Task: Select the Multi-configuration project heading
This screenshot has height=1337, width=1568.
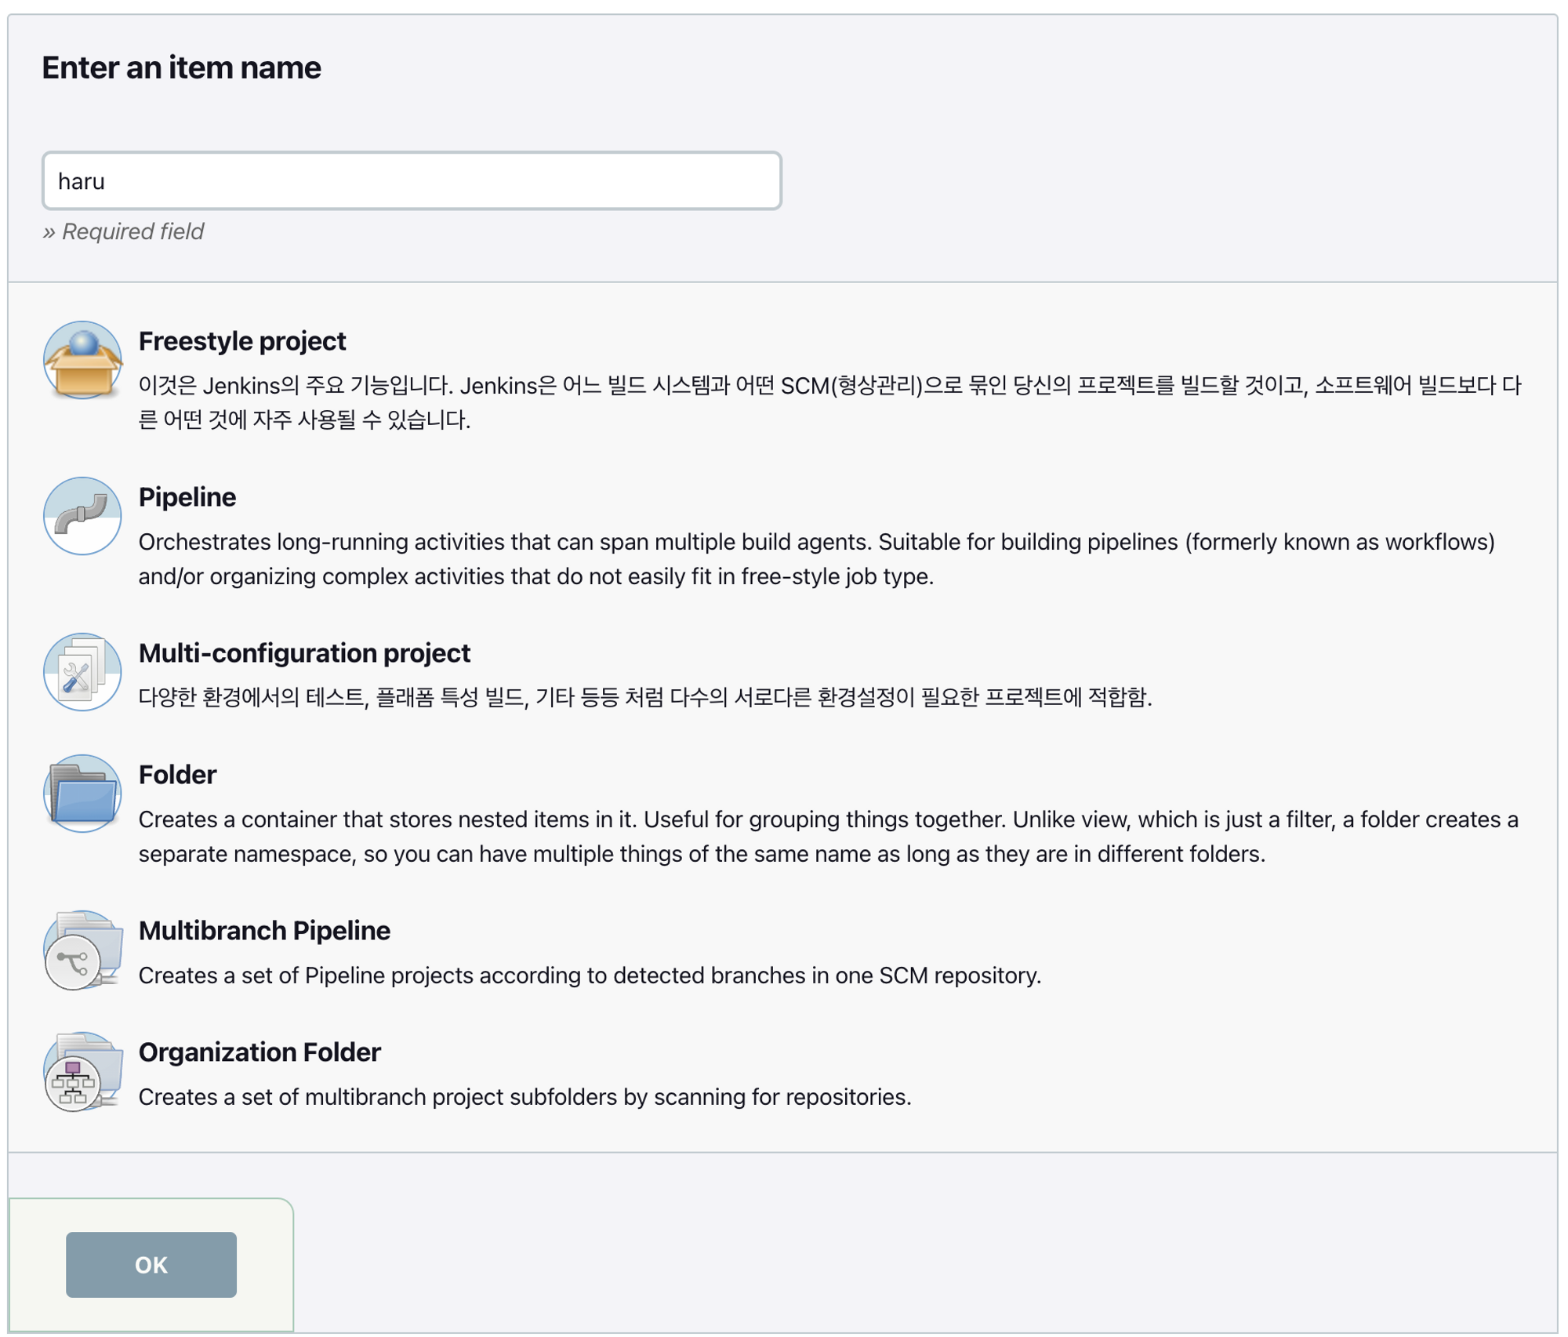Action: tap(304, 653)
